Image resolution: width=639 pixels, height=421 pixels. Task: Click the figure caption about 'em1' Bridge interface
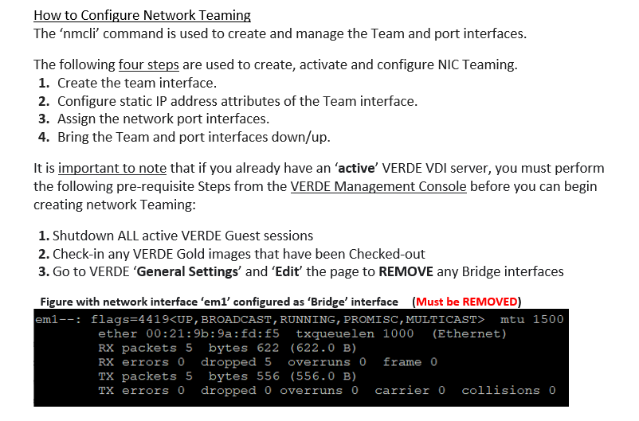coord(219,302)
